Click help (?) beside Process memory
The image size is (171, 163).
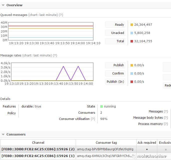(x=166, y=124)
